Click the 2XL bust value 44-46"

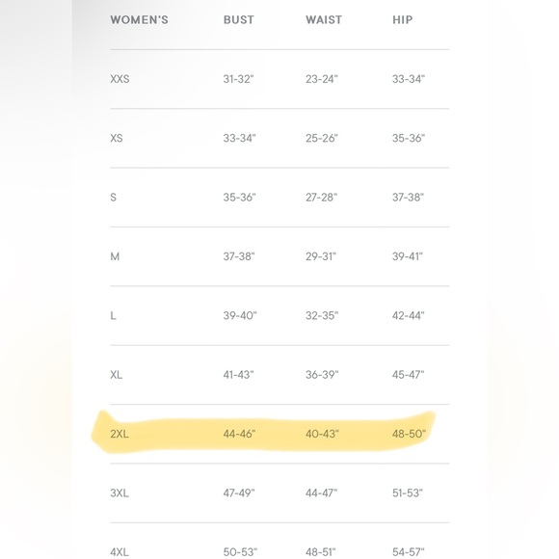[x=240, y=434]
